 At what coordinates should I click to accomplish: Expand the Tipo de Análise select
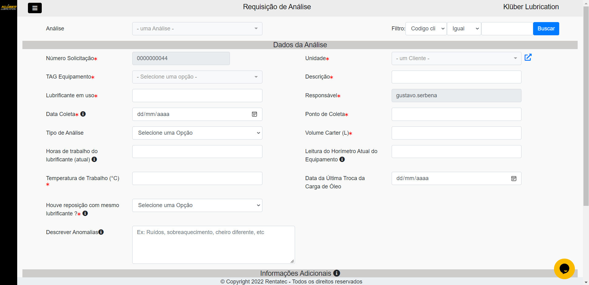click(197, 133)
